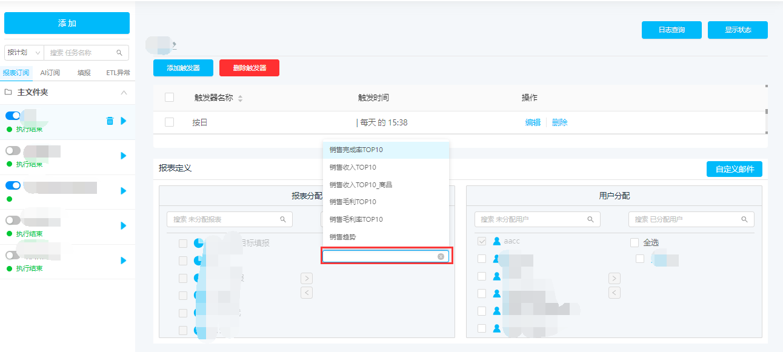Click the aacc user checkbox
Viewport: 783px width, 352px height.
[x=482, y=241]
